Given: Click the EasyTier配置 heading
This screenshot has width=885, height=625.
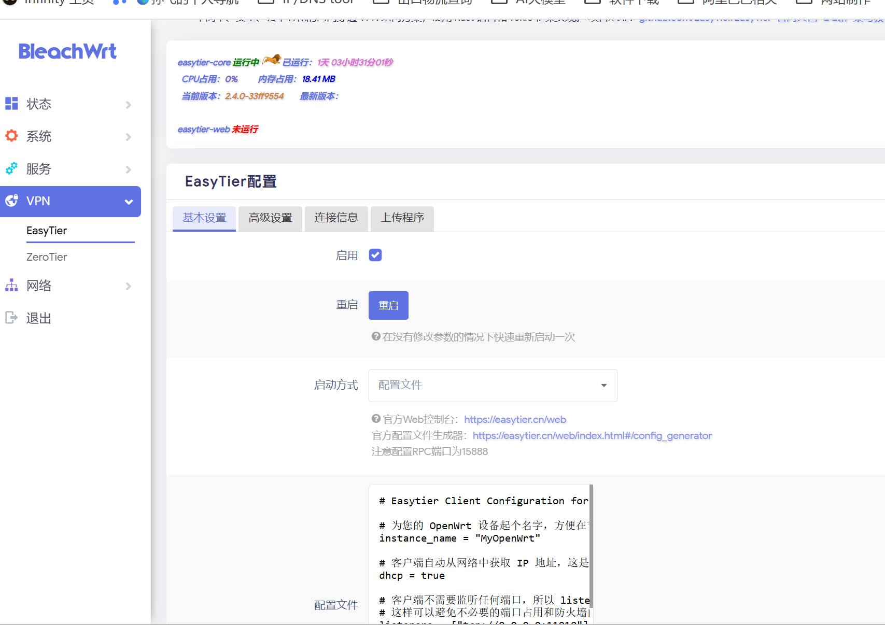Looking at the screenshot, I should (x=231, y=181).
